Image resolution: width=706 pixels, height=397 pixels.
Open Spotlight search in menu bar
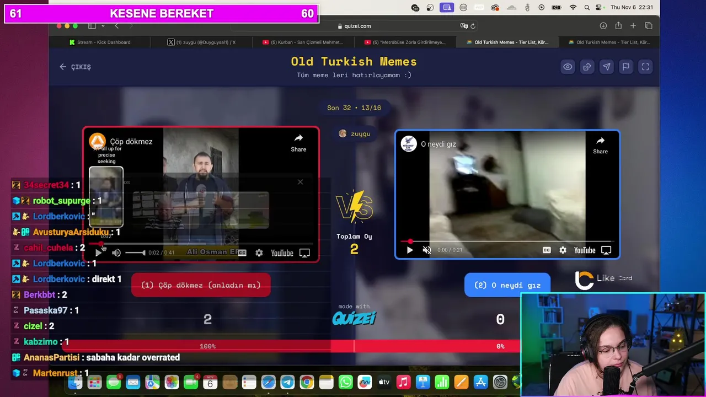pos(587,8)
